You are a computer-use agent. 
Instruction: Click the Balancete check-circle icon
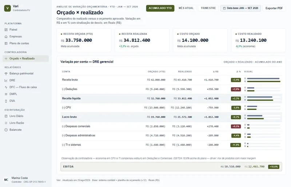pos(6,130)
